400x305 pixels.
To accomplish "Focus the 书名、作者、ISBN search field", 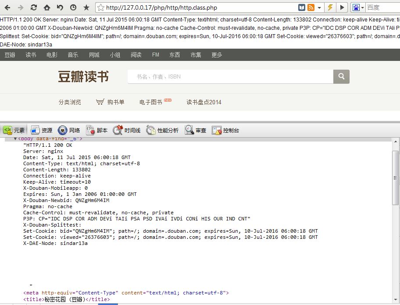I will click(230, 77).
